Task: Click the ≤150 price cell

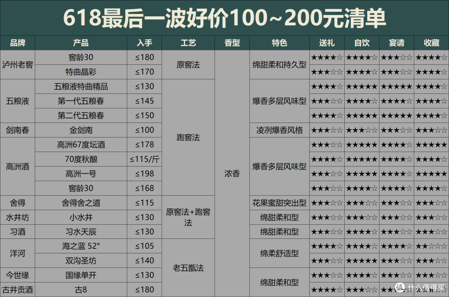Action: coord(145,115)
